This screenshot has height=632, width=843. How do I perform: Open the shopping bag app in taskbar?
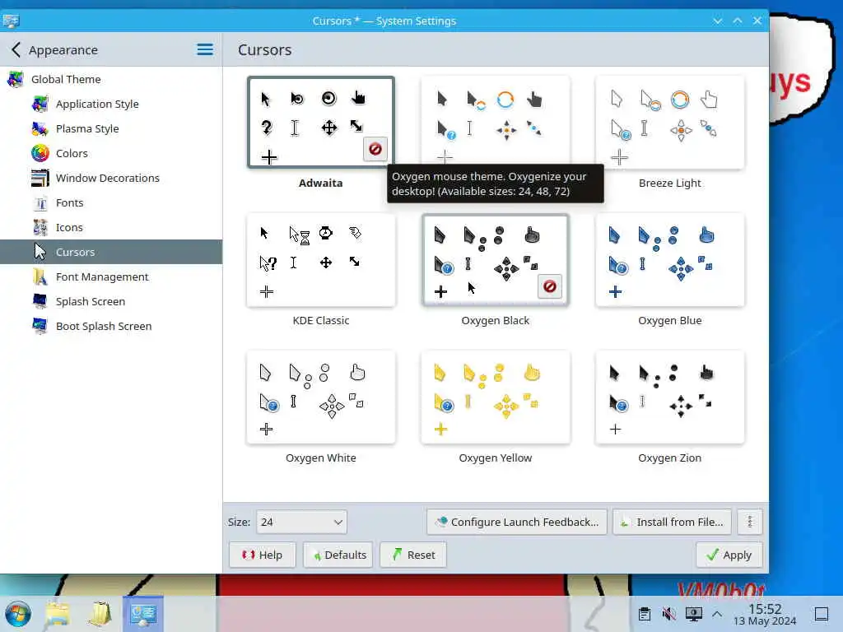point(100,614)
